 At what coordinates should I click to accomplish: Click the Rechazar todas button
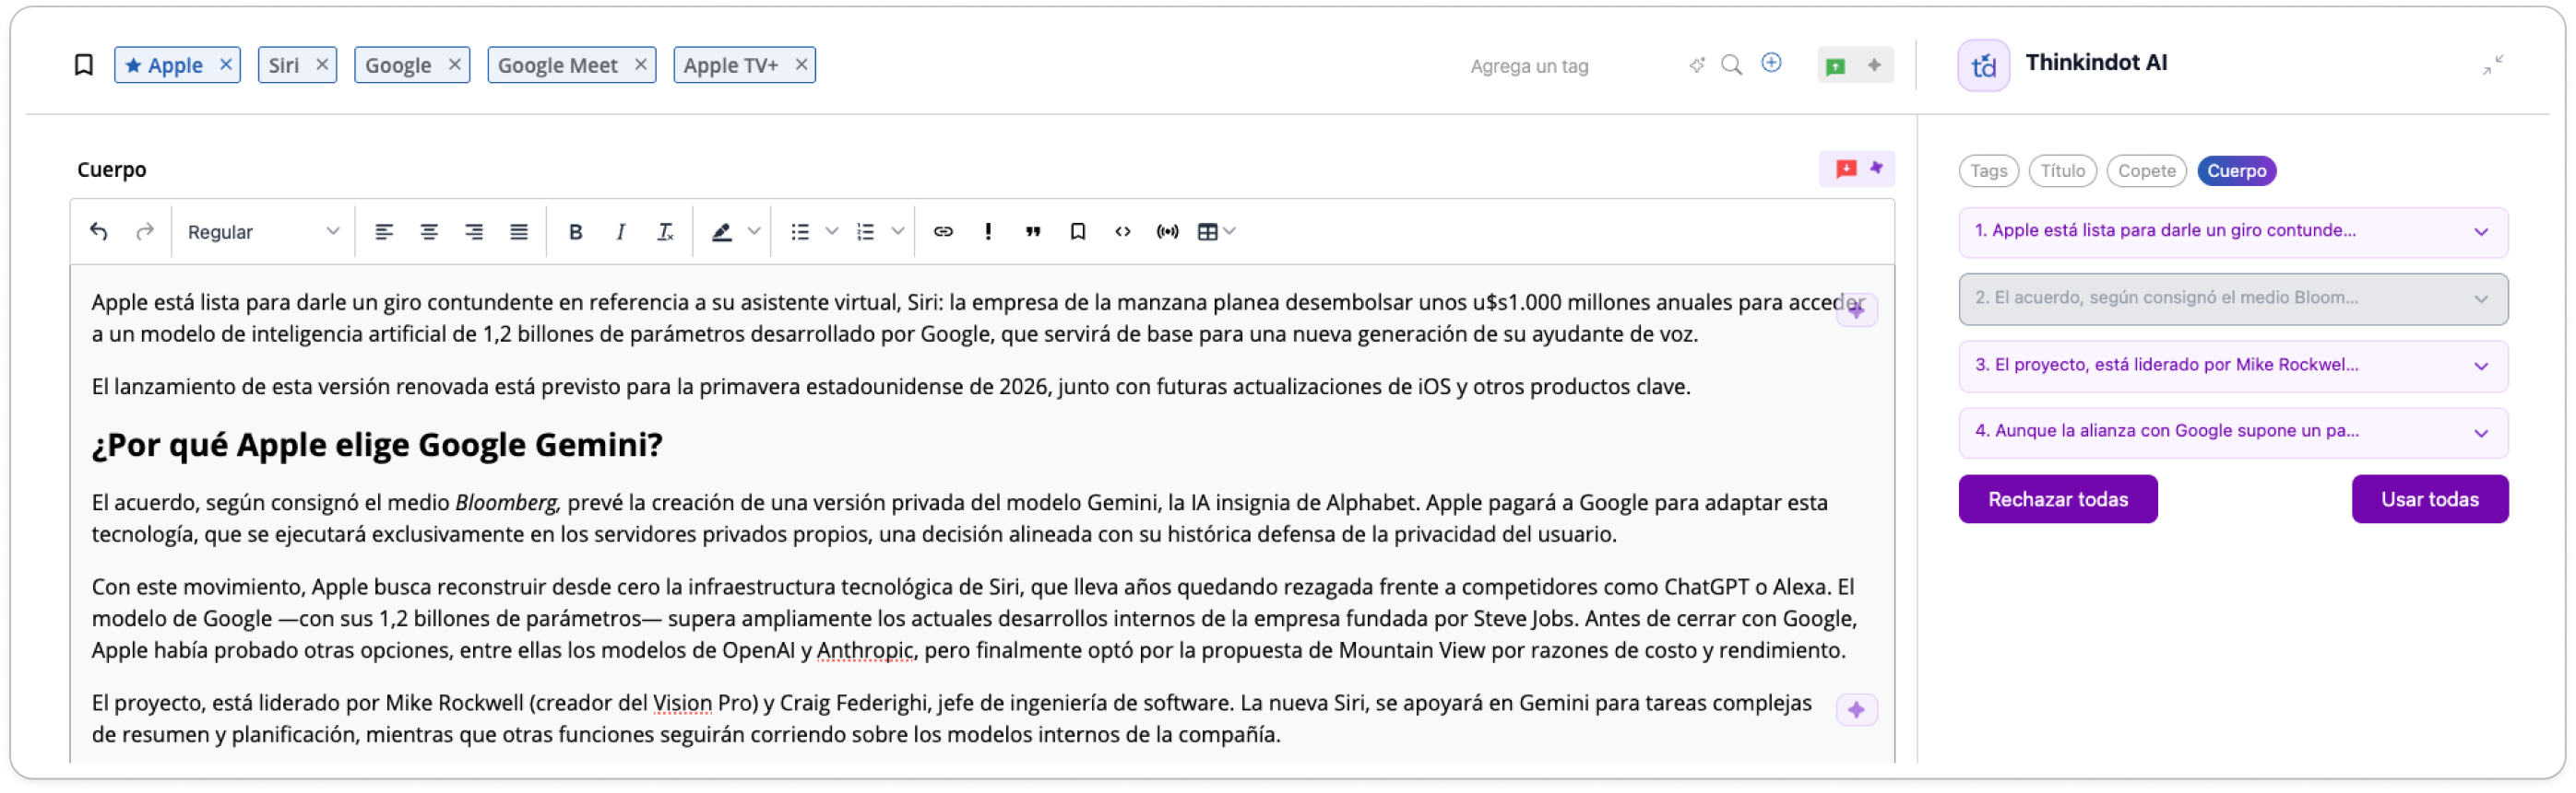(x=2057, y=499)
